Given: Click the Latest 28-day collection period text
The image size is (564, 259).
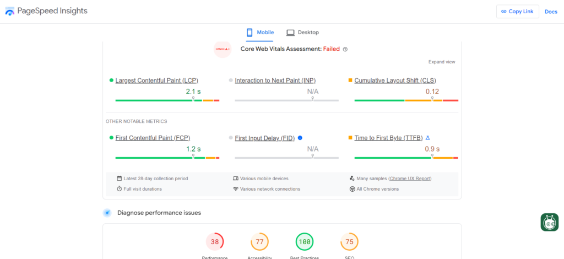Looking at the screenshot, I should (156, 179).
